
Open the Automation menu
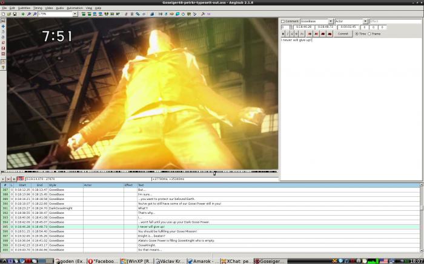coord(75,8)
